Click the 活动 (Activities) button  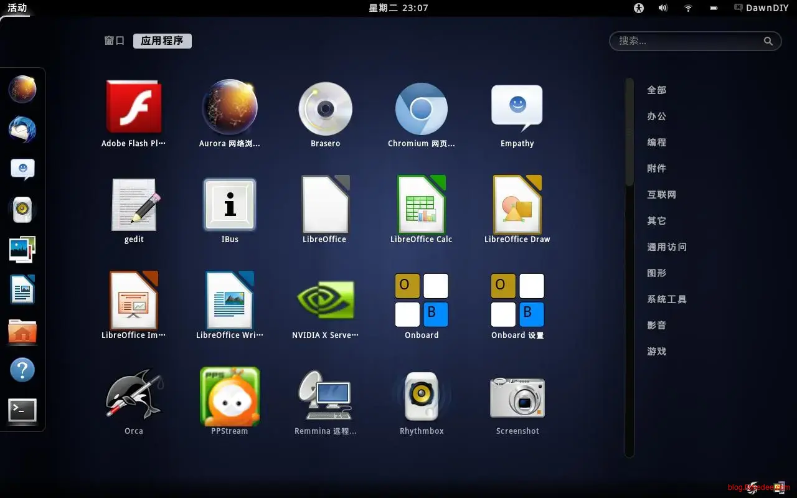click(x=17, y=8)
